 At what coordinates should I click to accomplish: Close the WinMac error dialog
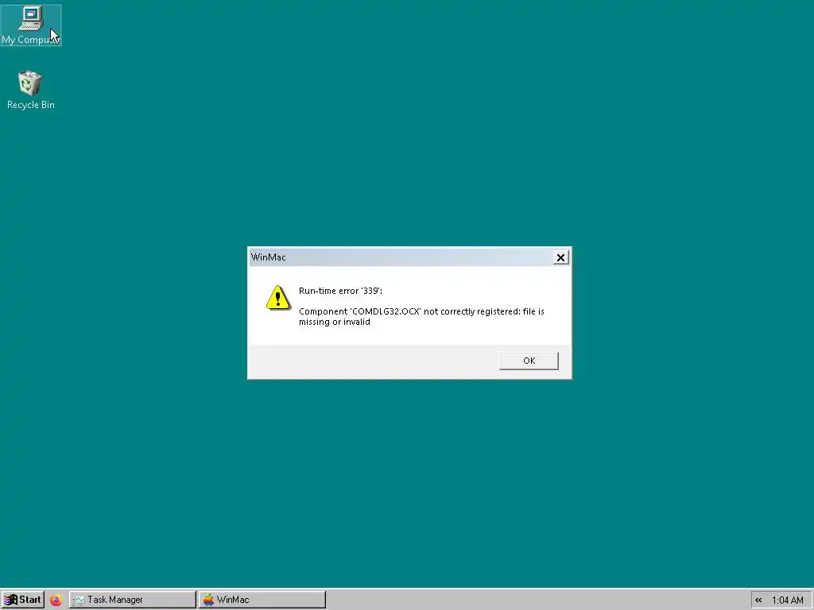[560, 257]
